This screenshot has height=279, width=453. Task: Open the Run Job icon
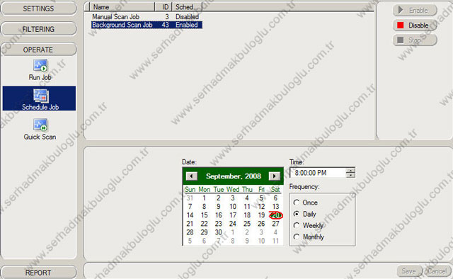(40, 69)
